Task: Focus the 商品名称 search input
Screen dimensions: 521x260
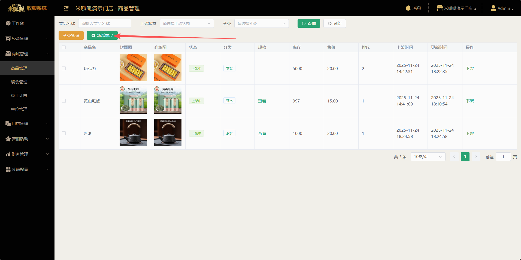Action: pyautogui.click(x=105, y=23)
